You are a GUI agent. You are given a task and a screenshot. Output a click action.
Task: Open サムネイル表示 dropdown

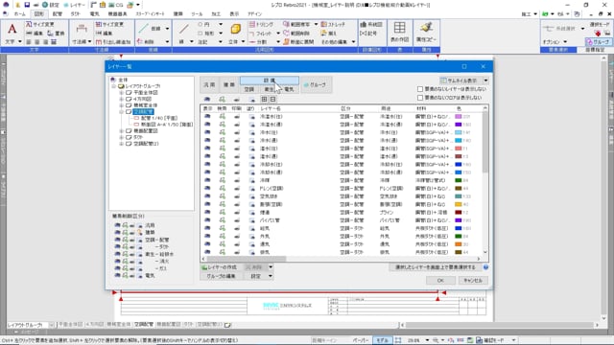point(485,80)
